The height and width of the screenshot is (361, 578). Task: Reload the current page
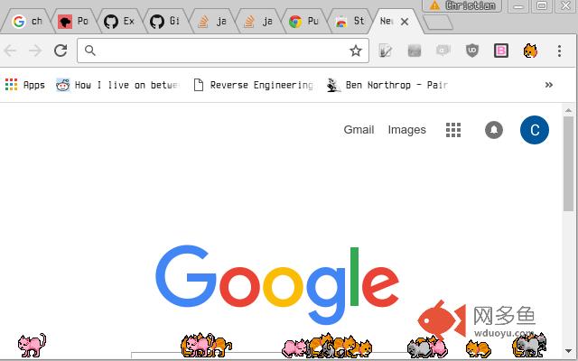tap(61, 51)
